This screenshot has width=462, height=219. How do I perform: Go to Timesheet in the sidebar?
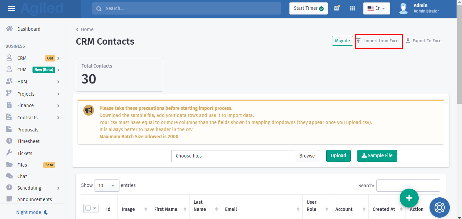28,141
